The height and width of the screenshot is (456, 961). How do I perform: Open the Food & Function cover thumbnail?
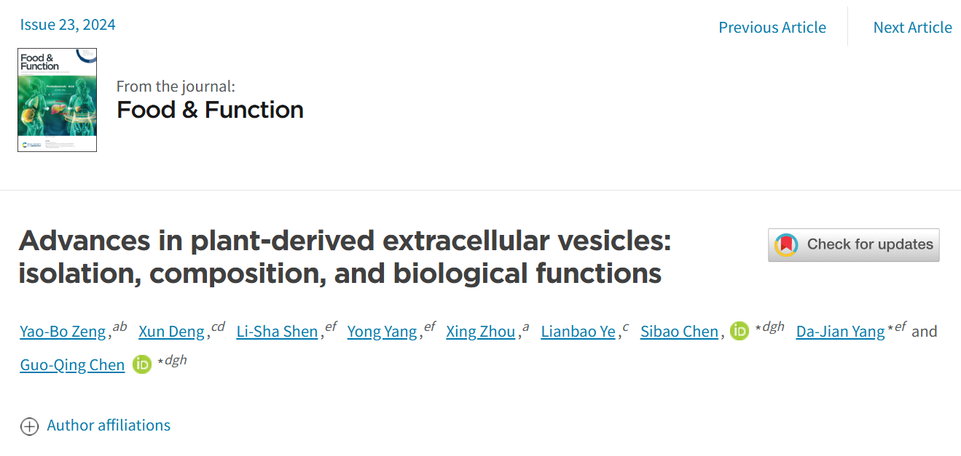tap(58, 100)
